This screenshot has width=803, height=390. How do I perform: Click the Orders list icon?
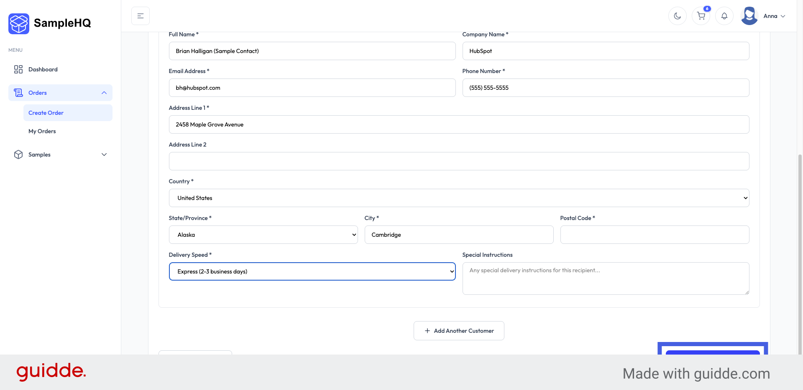pyautogui.click(x=18, y=93)
